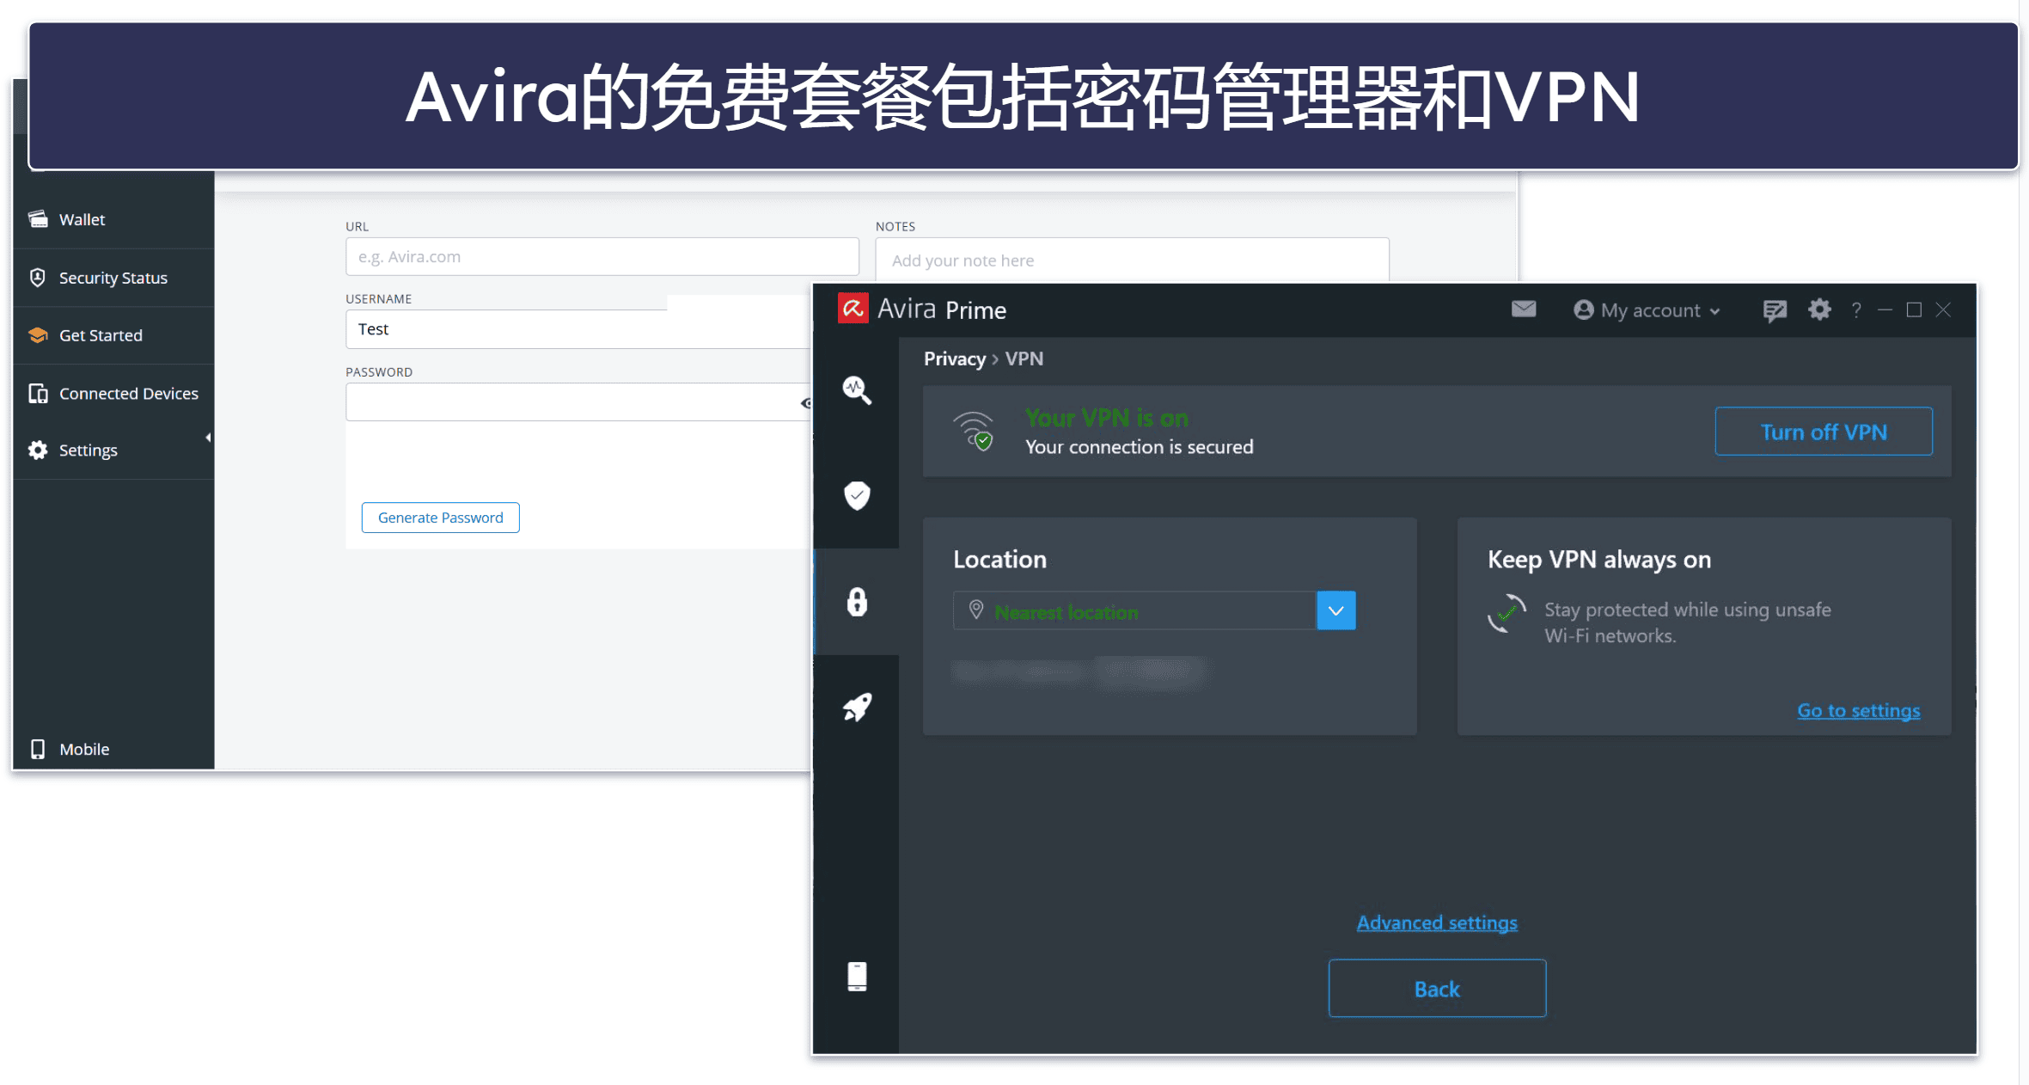The image size is (2029, 1085).
Task: Click the 'Location' heading
Action: click(x=999, y=560)
